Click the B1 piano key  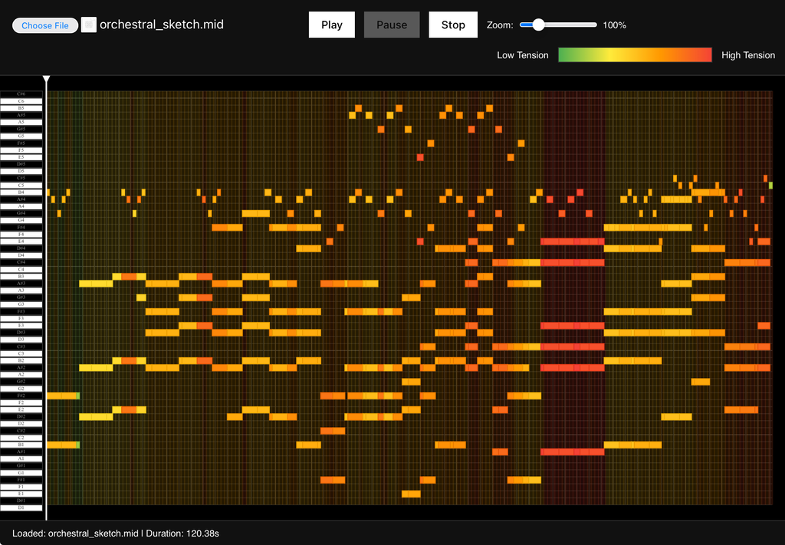point(21,445)
